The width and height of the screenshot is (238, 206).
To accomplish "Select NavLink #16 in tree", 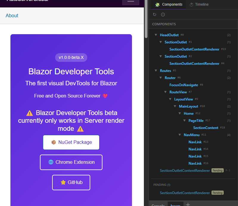I will click(x=195, y=163).
